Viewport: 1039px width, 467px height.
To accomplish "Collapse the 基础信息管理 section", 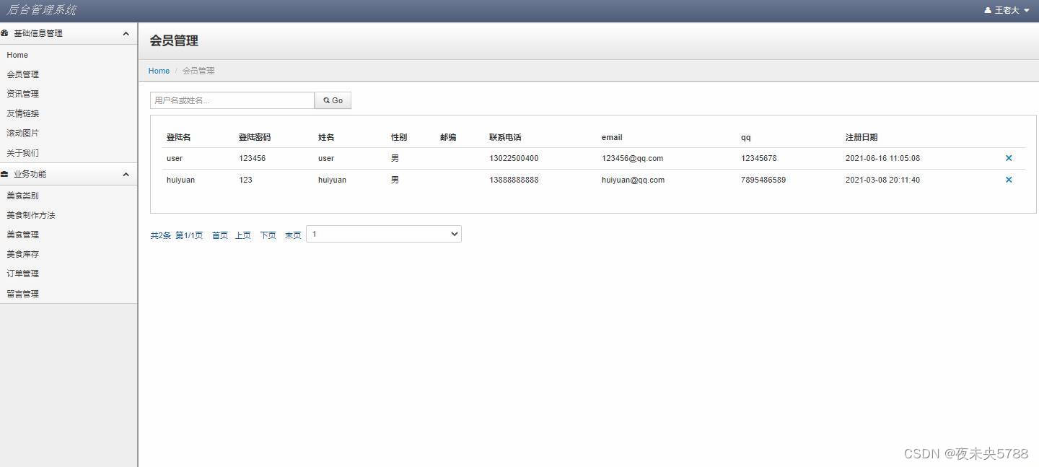I will click(126, 33).
